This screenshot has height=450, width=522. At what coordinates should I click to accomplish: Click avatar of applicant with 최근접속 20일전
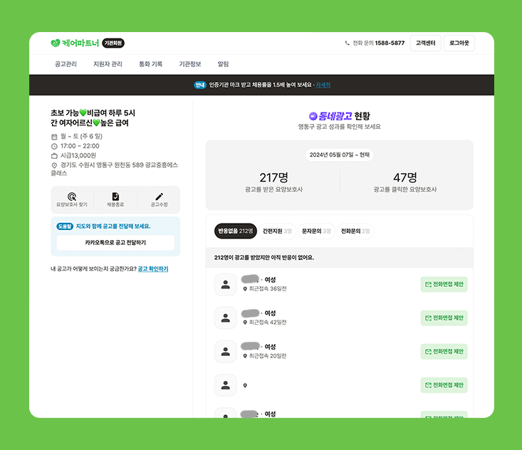click(x=225, y=352)
